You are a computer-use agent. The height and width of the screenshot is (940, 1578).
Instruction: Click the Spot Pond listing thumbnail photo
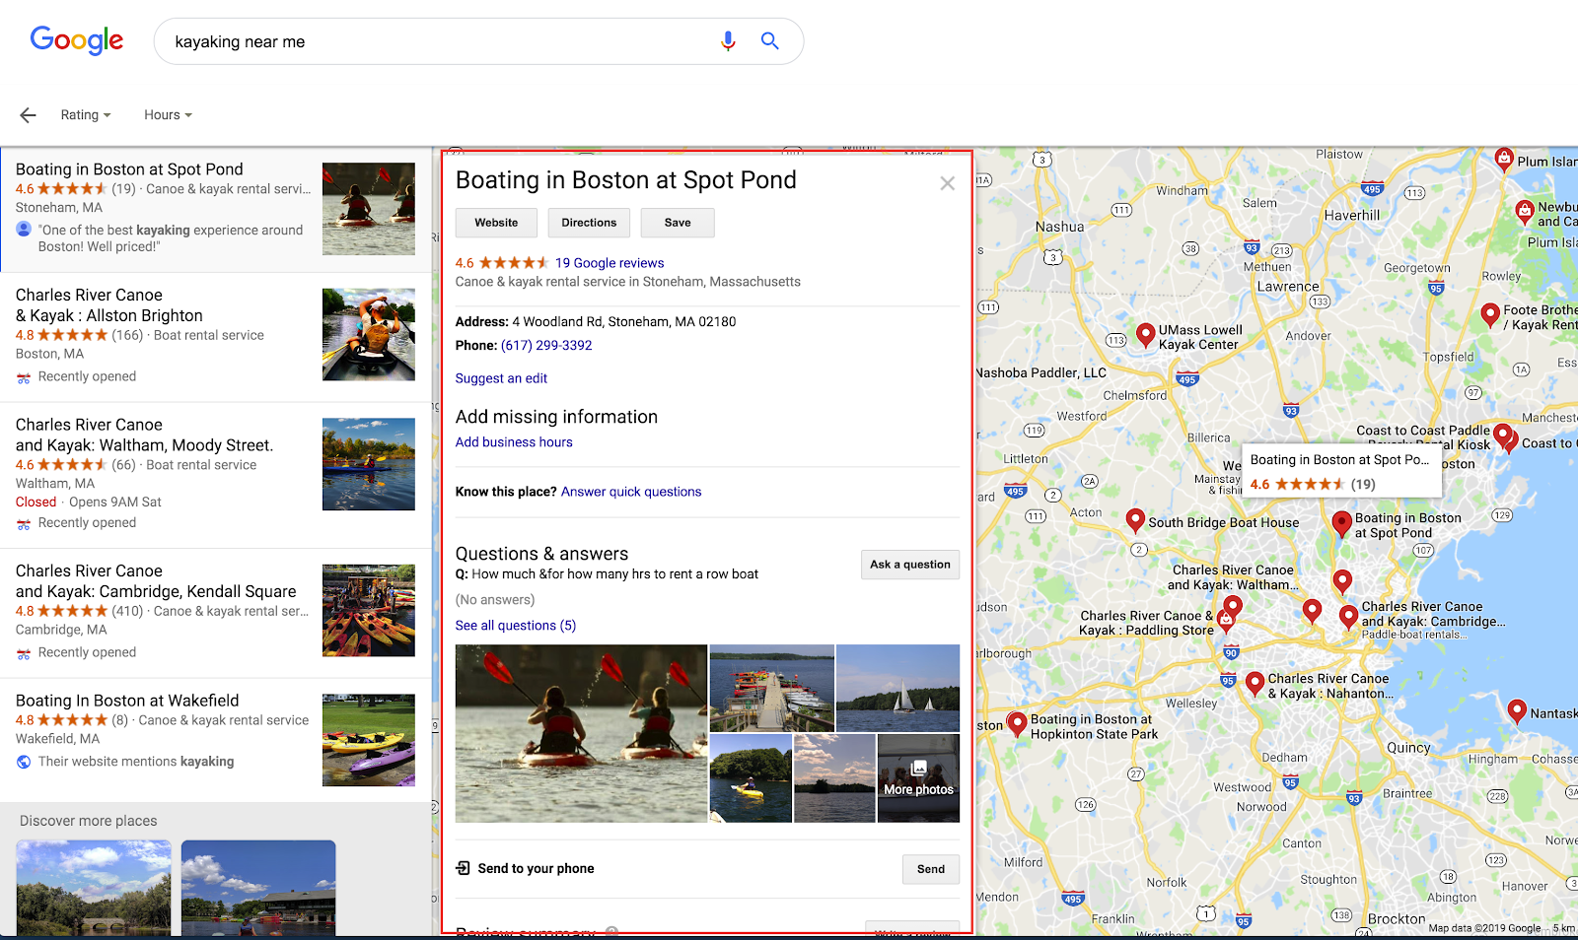coord(369,209)
